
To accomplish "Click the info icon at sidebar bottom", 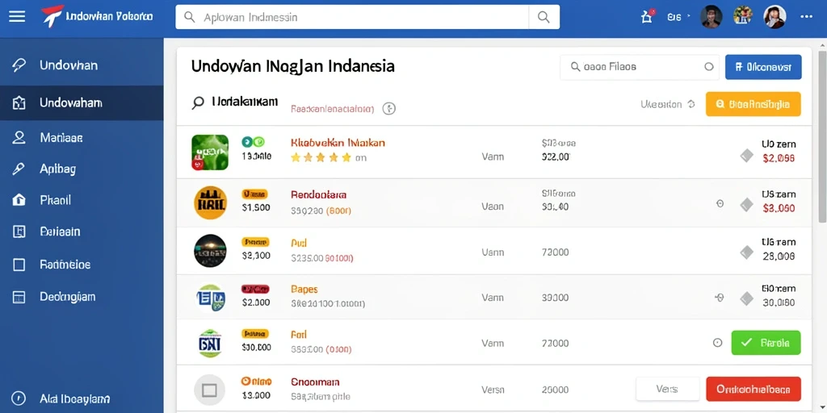I will click(x=19, y=398).
